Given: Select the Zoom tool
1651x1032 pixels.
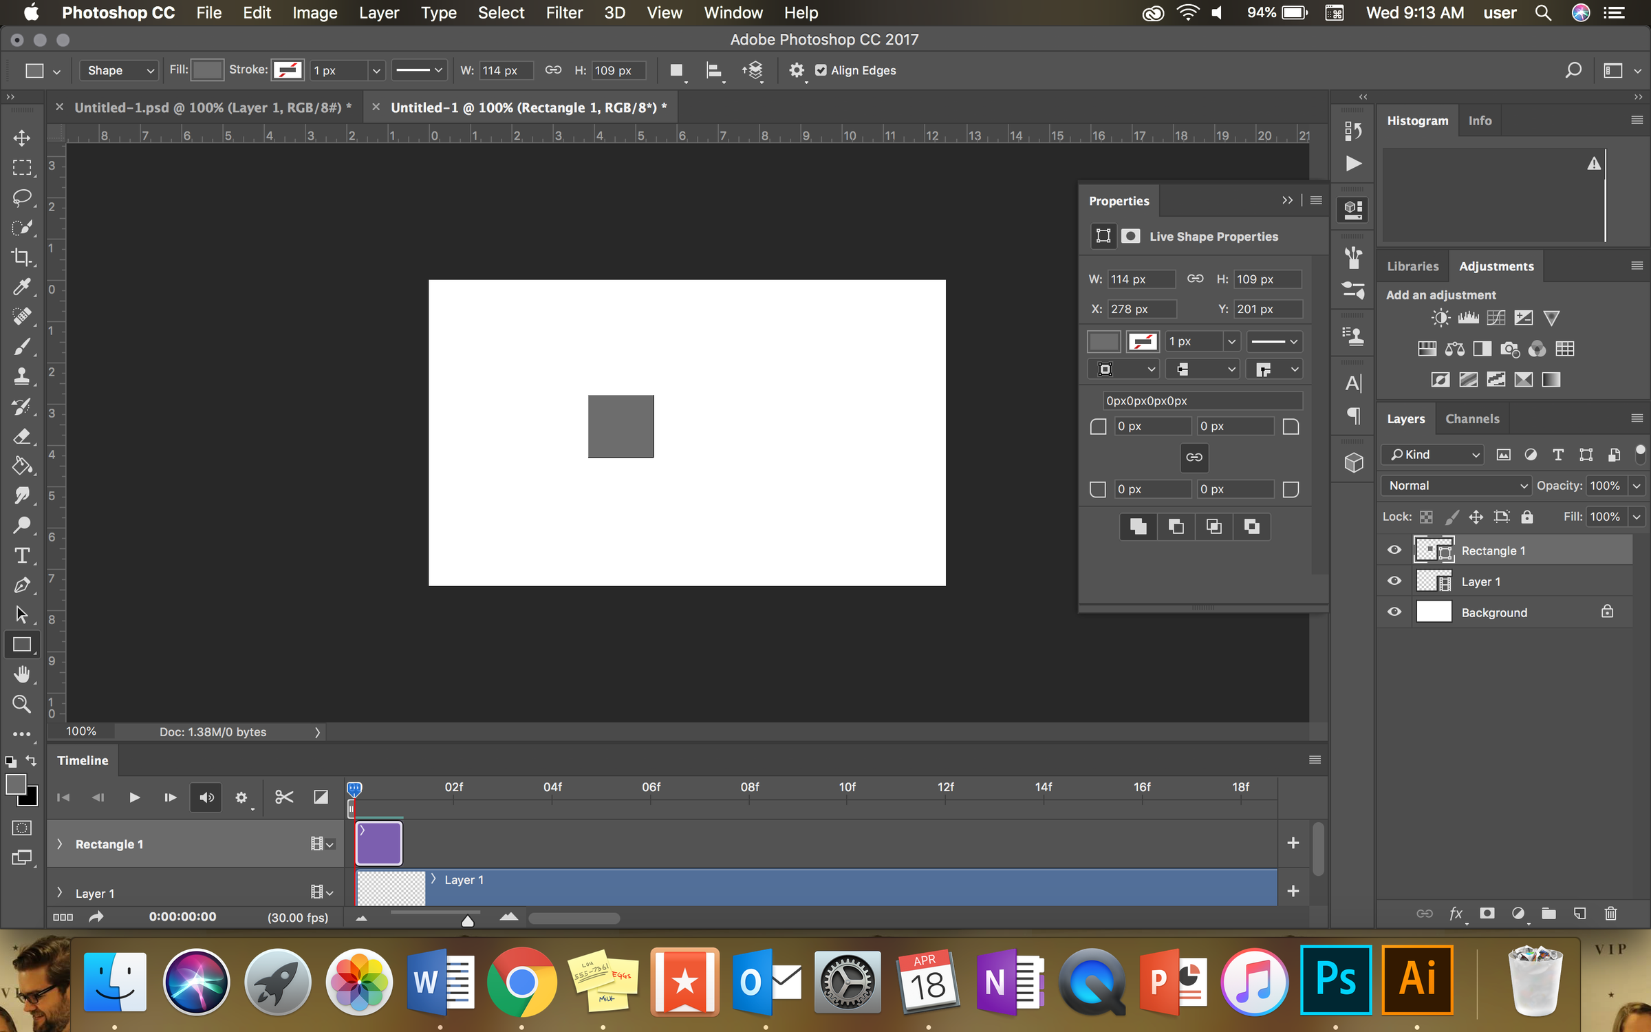Looking at the screenshot, I should [x=22, y=704].
